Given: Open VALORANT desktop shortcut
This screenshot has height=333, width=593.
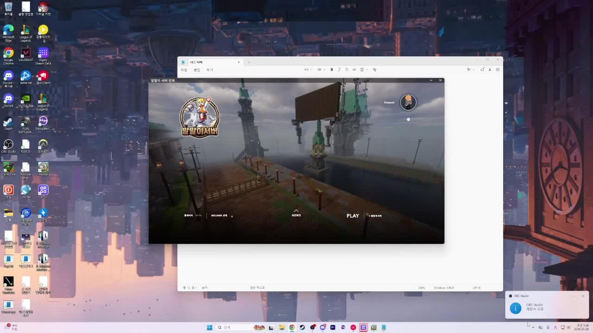Looking at the screenshot, I should point(25,55).
